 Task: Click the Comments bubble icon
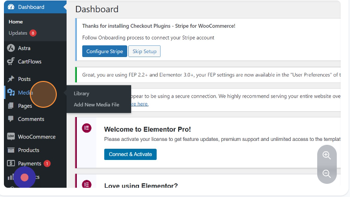tap(11, 119)
